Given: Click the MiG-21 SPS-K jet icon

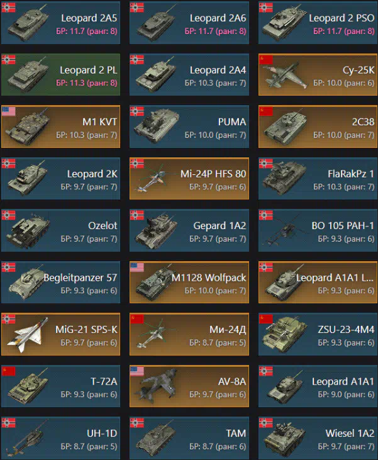Looking at the screenshot, I should click(x=28, y=334).
